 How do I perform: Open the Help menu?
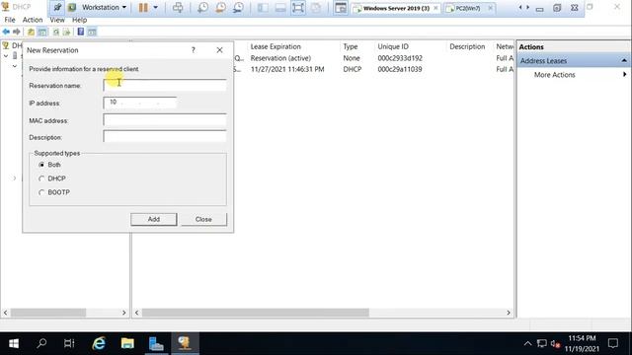[x=79, y=20]
